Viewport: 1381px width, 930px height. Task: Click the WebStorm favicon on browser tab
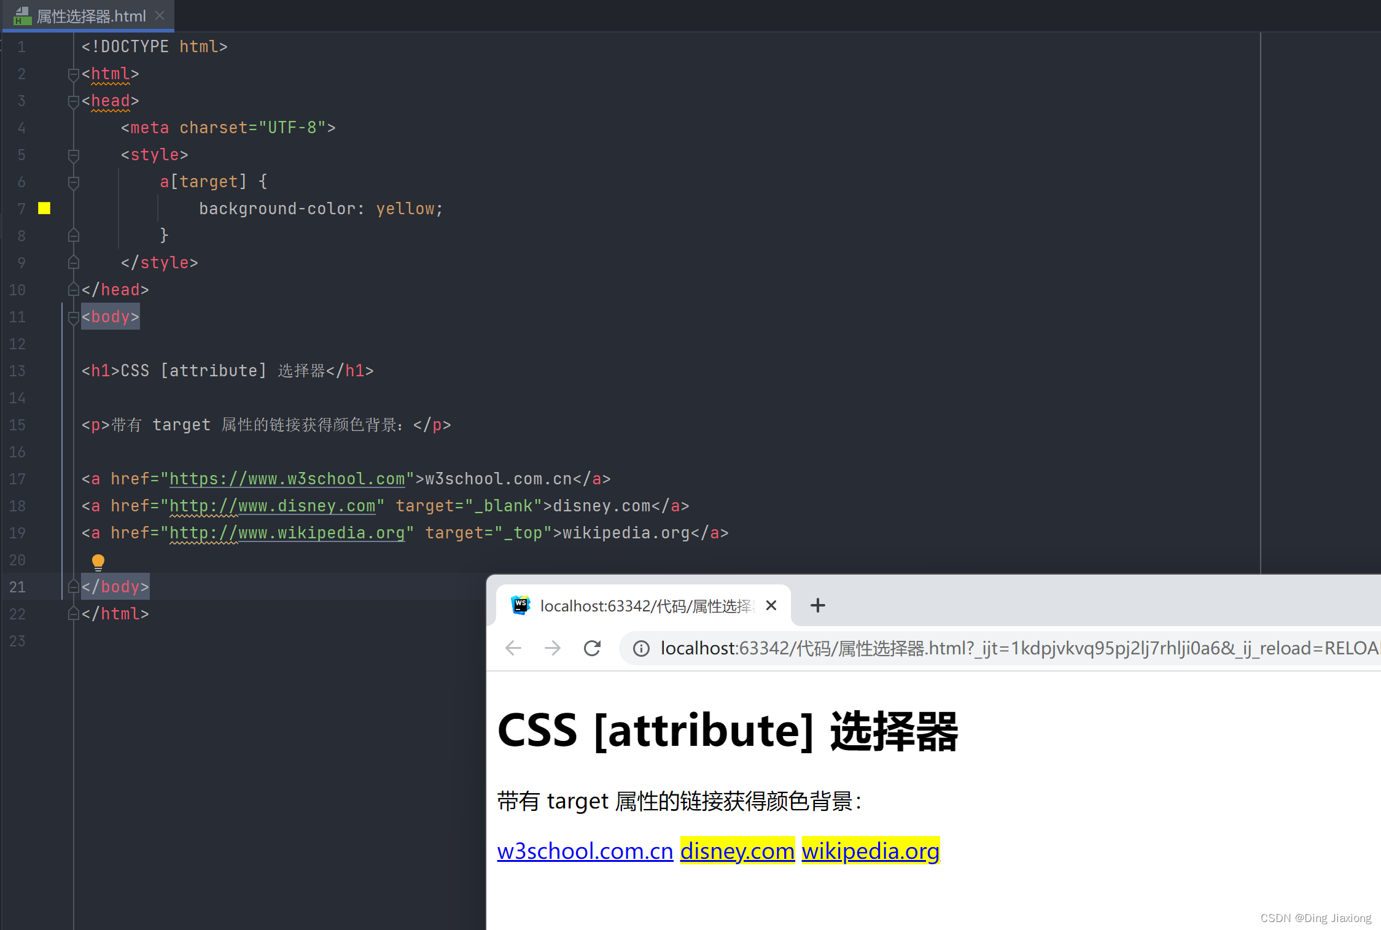point(520,605)
